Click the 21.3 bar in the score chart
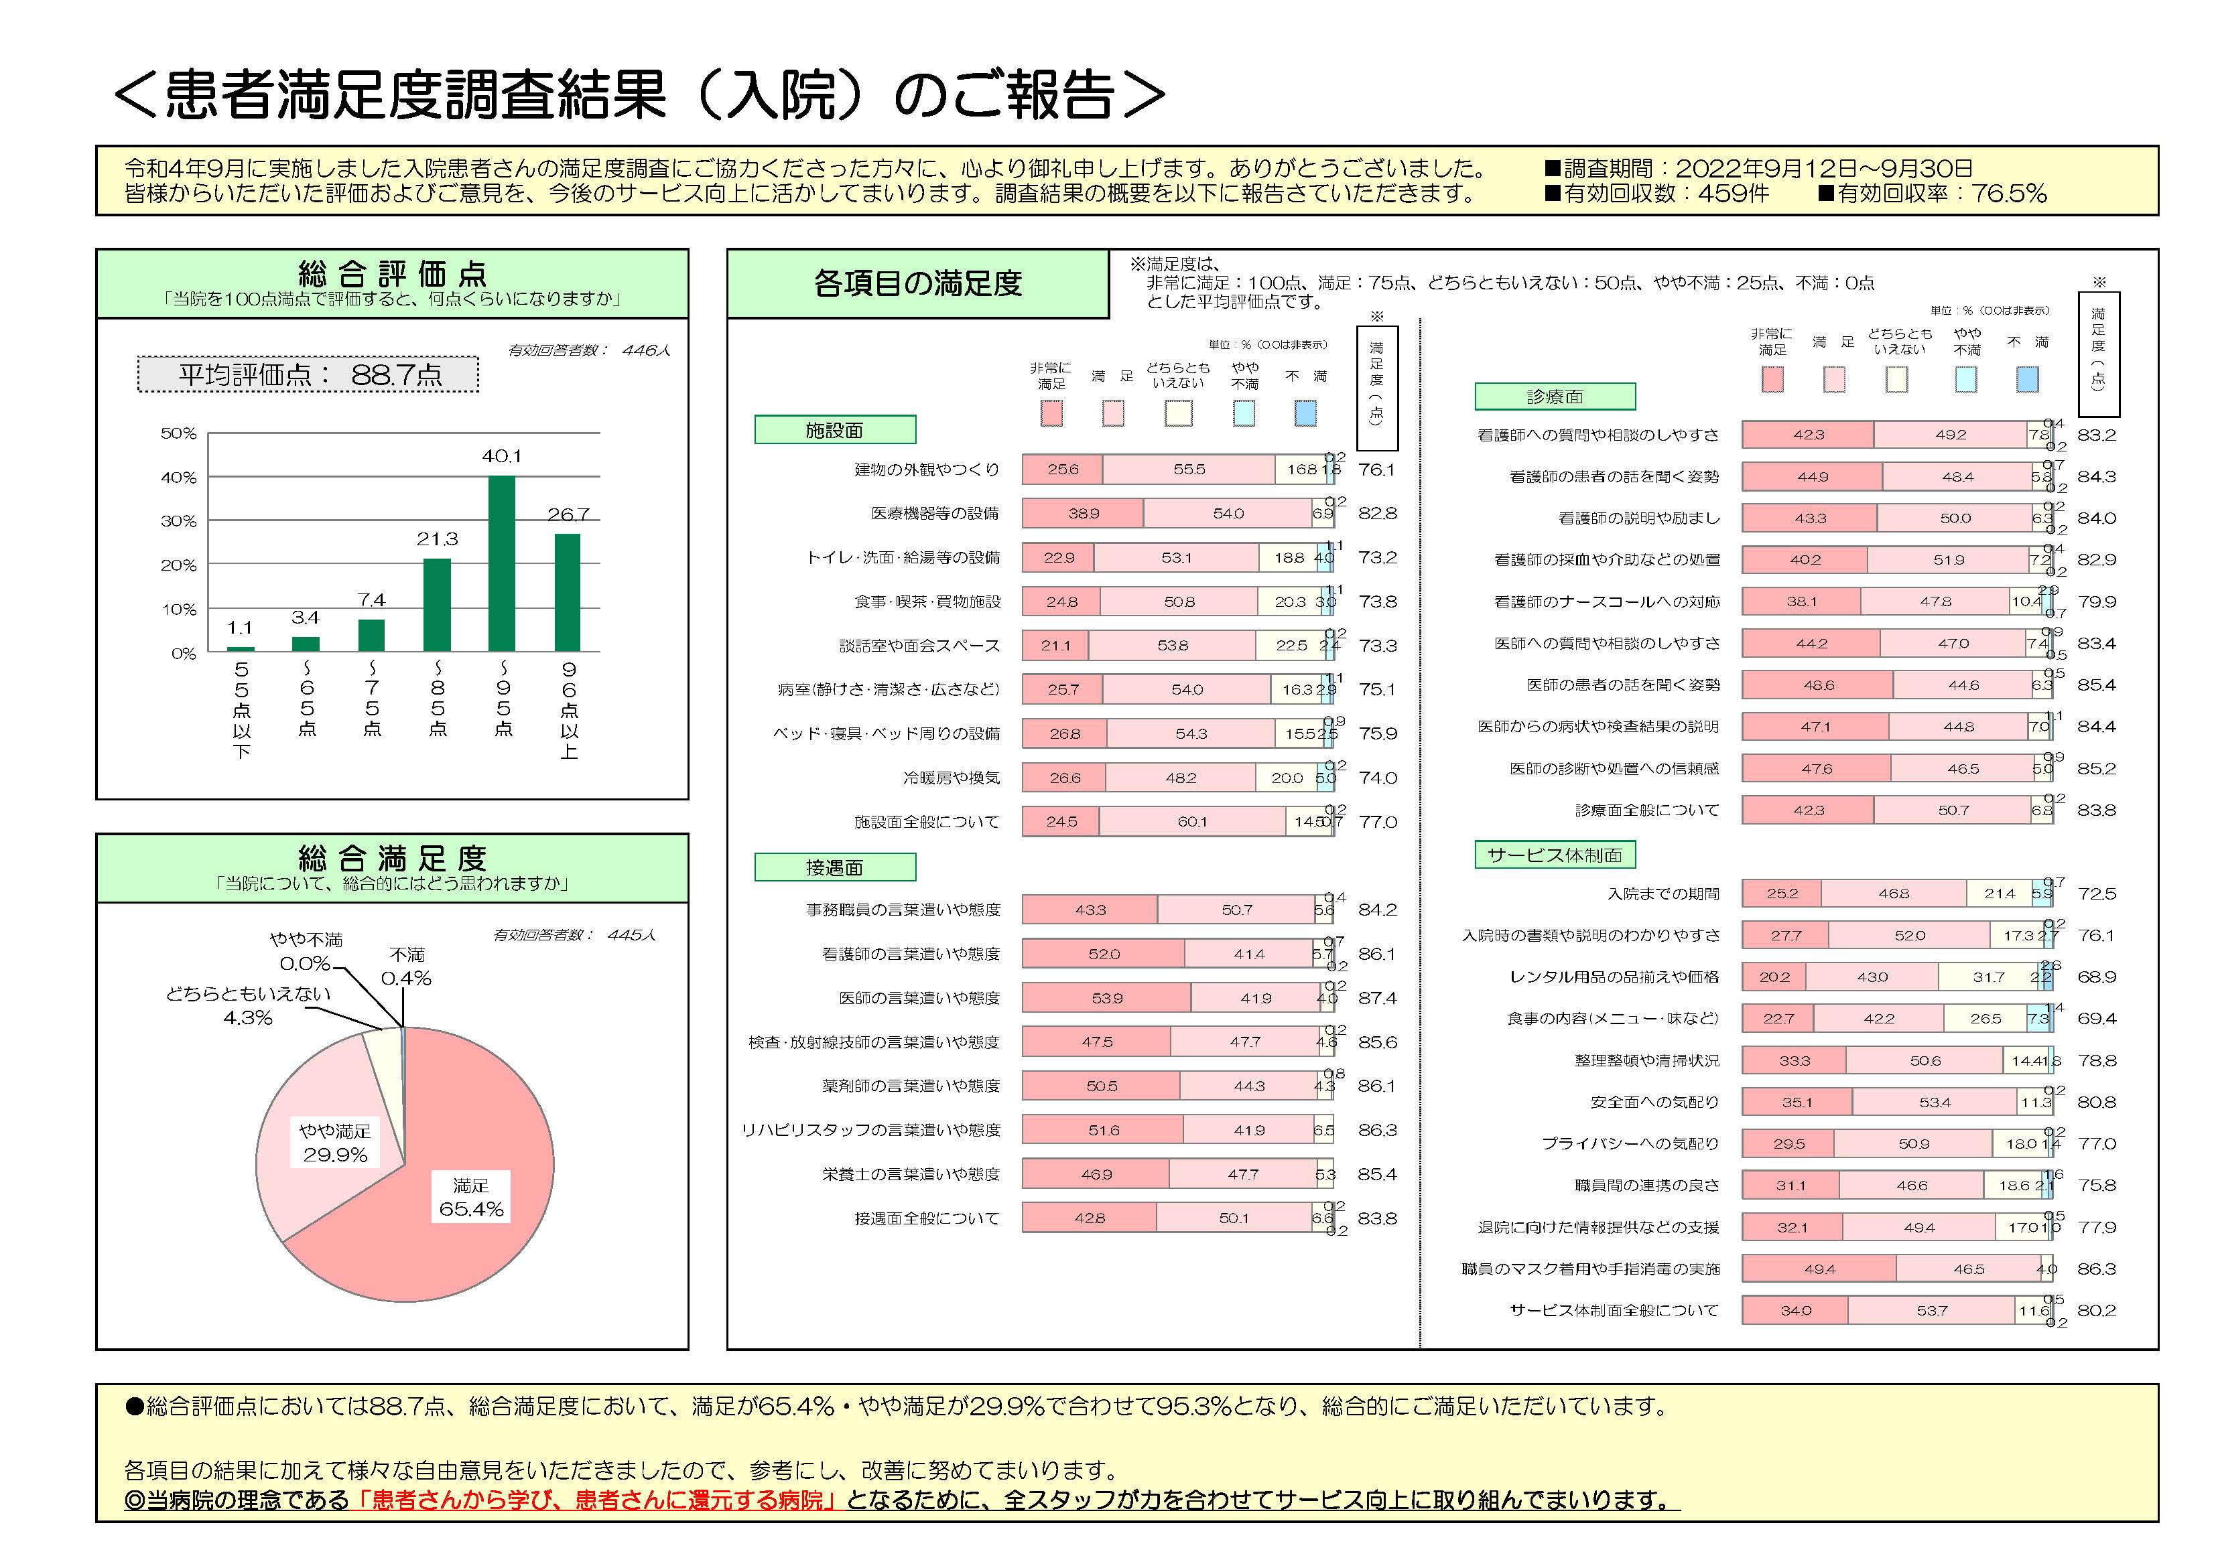 pos(437,605)
